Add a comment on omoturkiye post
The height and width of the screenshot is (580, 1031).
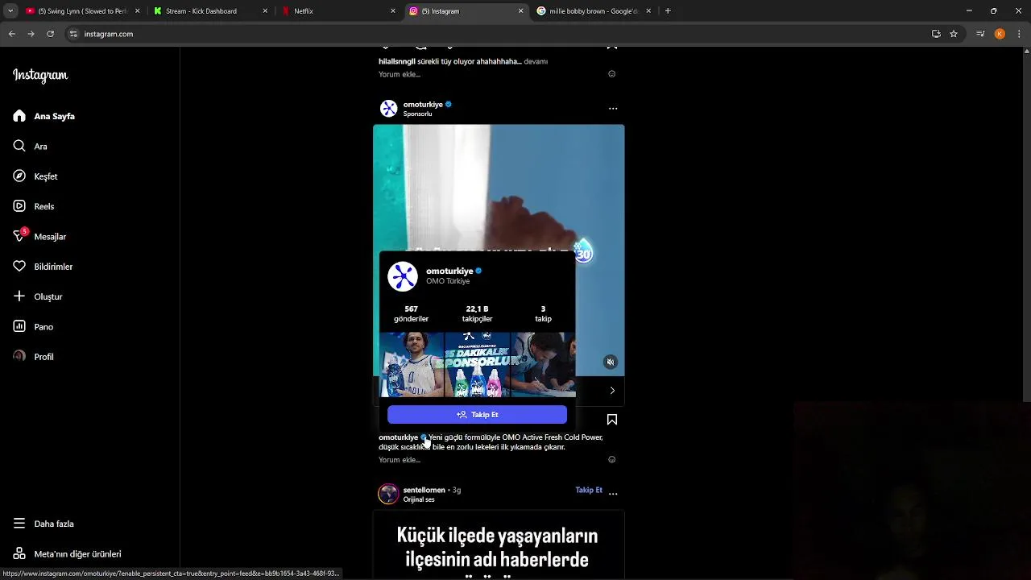click(400, 460)
